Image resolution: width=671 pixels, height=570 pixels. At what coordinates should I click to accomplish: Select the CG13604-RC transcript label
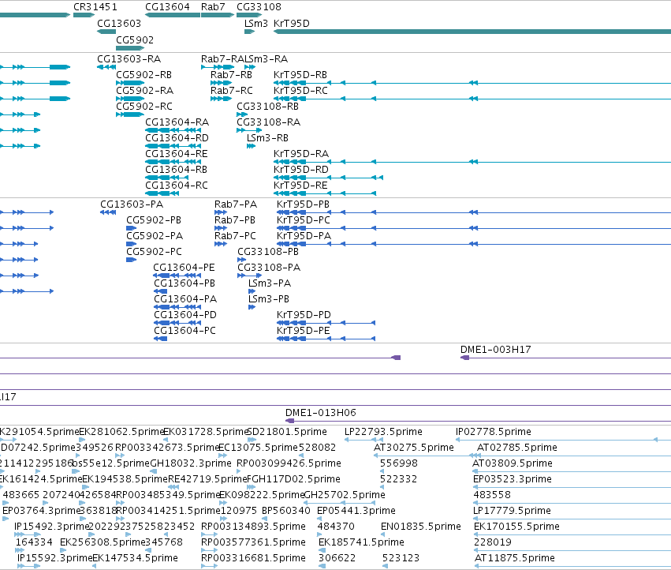pos(177,186)
